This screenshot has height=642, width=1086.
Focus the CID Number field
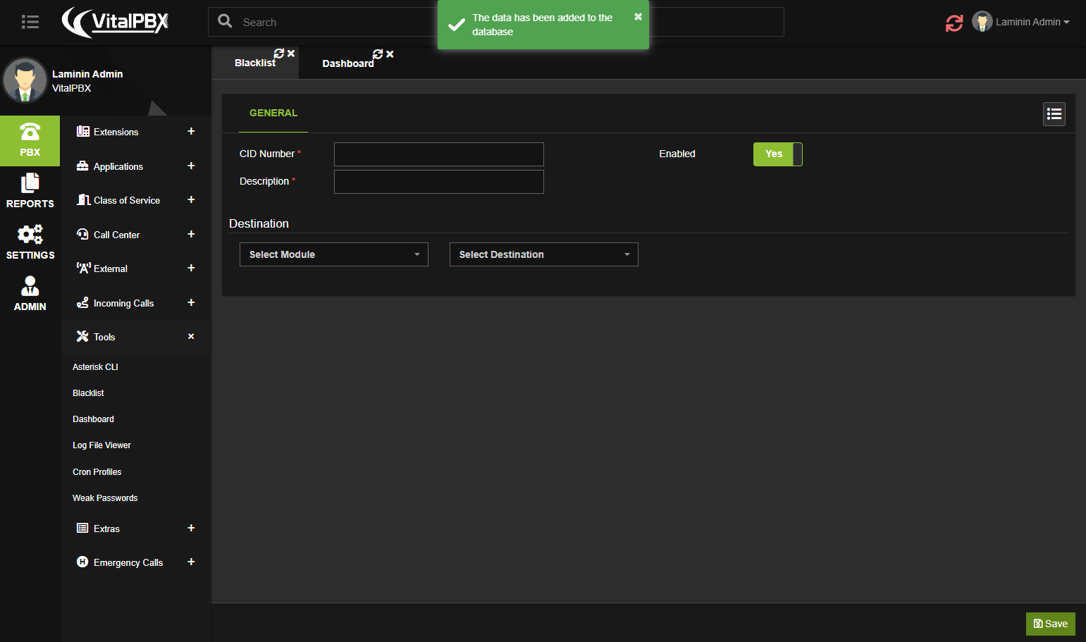(x=439, y=154)
